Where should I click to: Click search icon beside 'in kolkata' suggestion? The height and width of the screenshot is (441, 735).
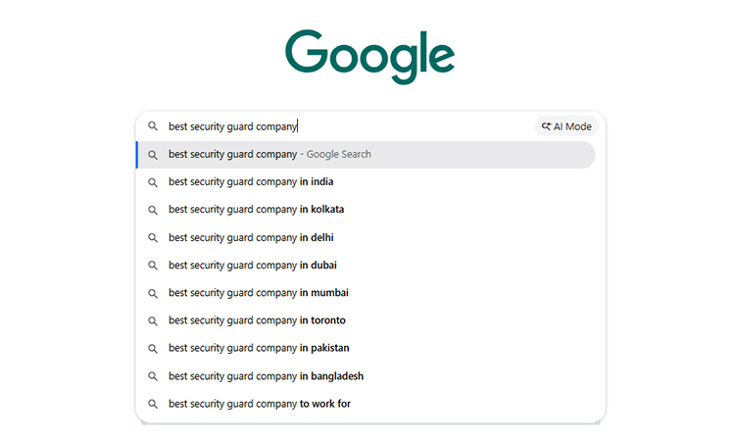click(x=153, y=210)
